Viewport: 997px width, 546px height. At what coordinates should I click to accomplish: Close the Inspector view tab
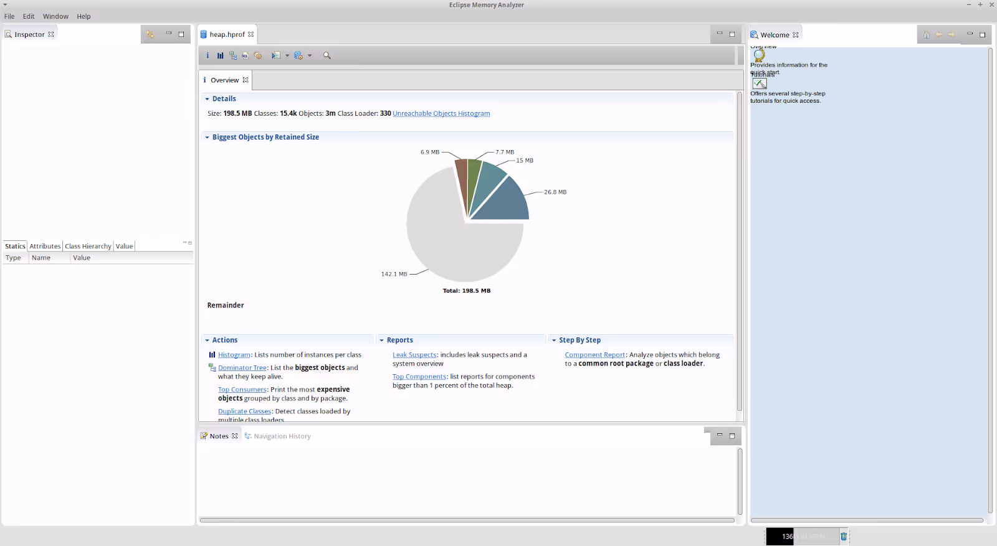[x=51, y=34]
